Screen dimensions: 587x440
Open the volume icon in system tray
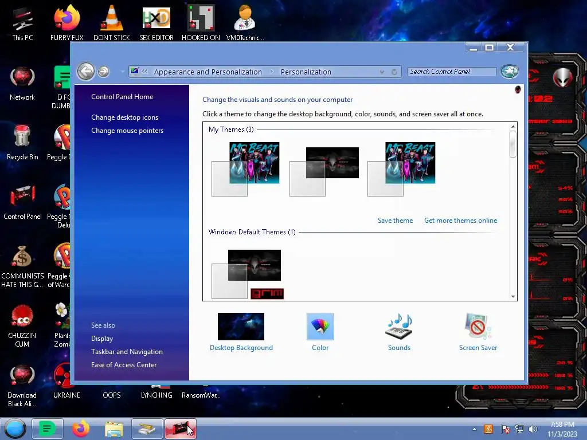pyautogui.click(x=533, y=429)
